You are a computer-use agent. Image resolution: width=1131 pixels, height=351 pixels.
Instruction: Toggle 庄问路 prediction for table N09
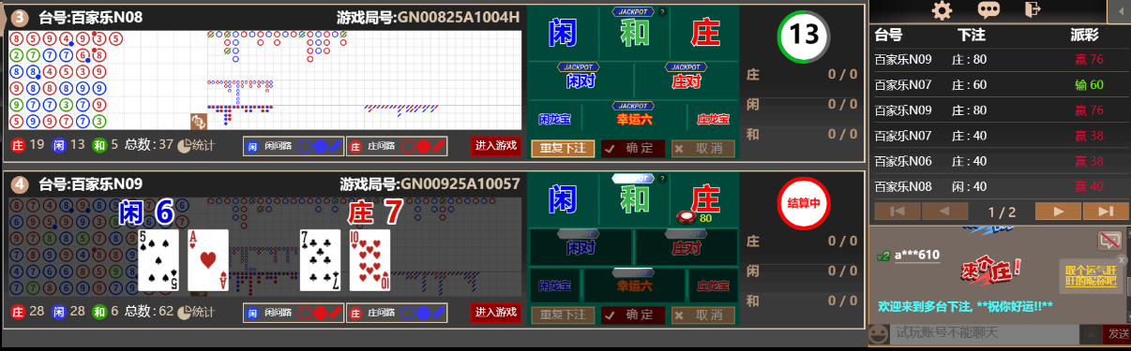(397, 313)
